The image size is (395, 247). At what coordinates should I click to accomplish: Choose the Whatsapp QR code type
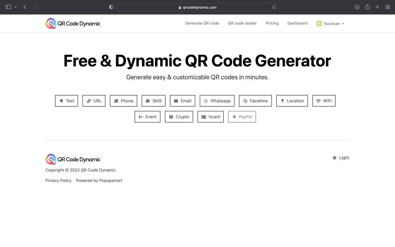click(217, 101)
